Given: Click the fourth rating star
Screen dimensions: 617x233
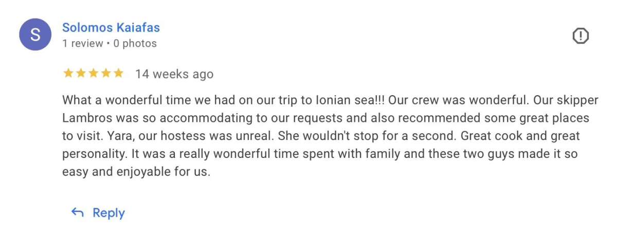Looking at the screenshot, I should pyautogui.click(x=106, y=74).
